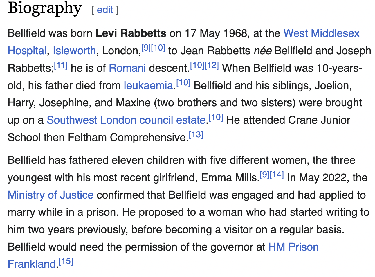The width and height of the screenshot is (375, 277).
Task: Jump to citation [13] after Feltham Comprehensive
Action: pyautogui.click(x=196, y=135)
